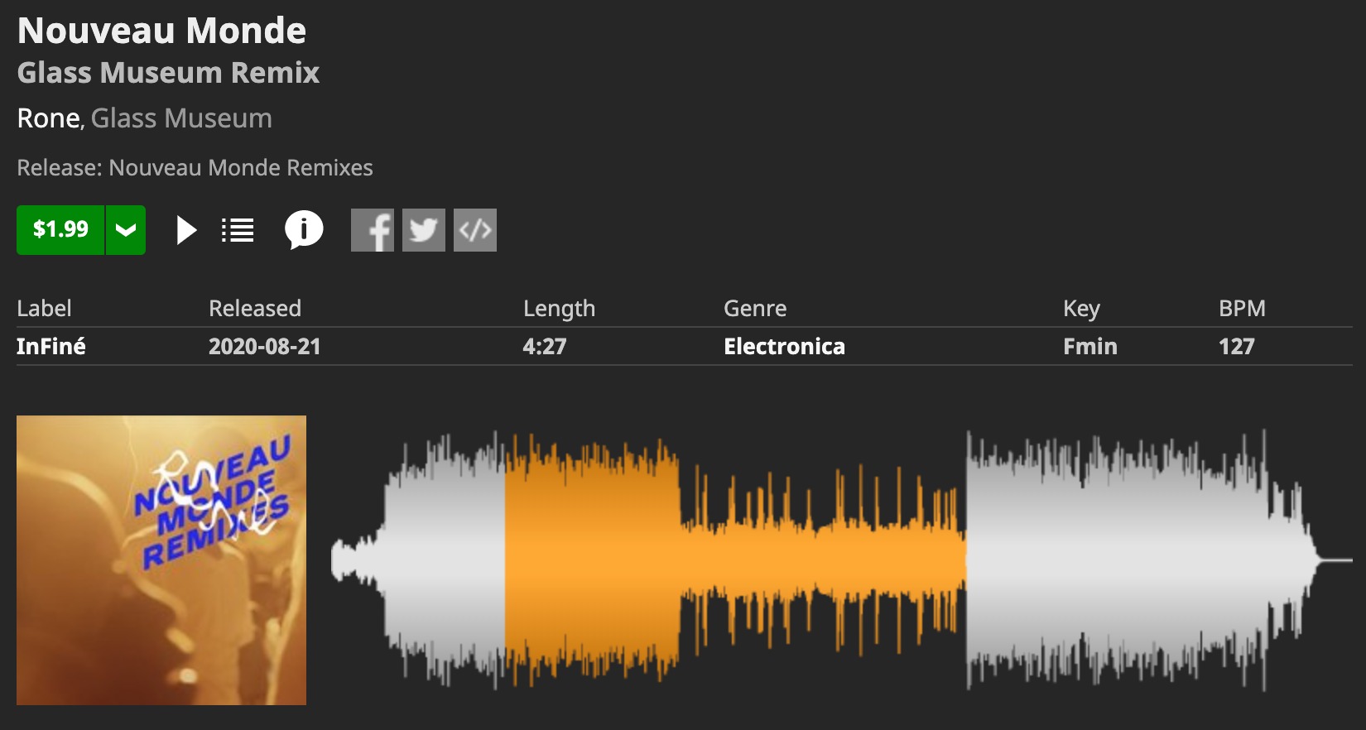Open InFiné label page
This screenshot has width=1366, height=730.
pos(51,346)
